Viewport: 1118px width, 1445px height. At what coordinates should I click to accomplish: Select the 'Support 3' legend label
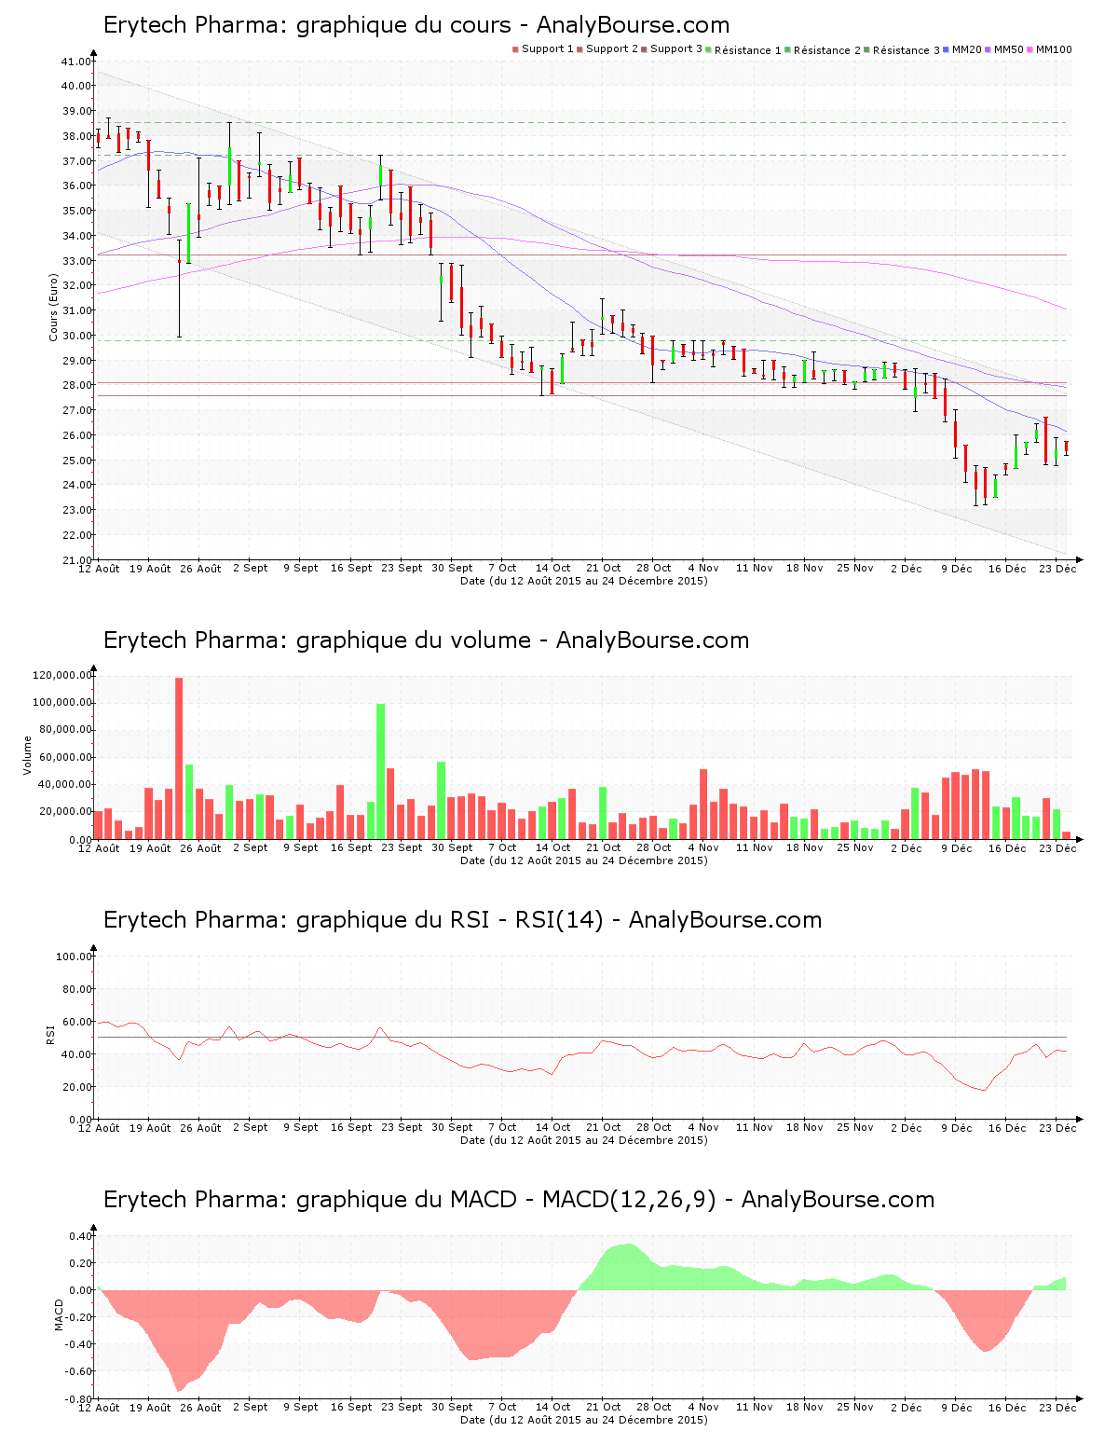point(676,49)
